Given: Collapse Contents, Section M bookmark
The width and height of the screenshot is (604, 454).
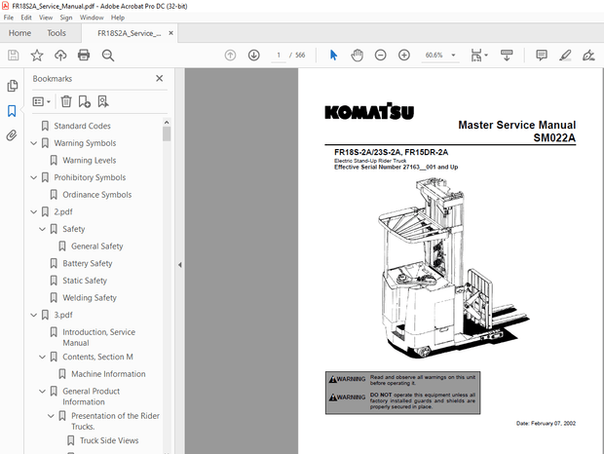Looking at the screenshot, I should pyautogui.click(x=42, y=357).
